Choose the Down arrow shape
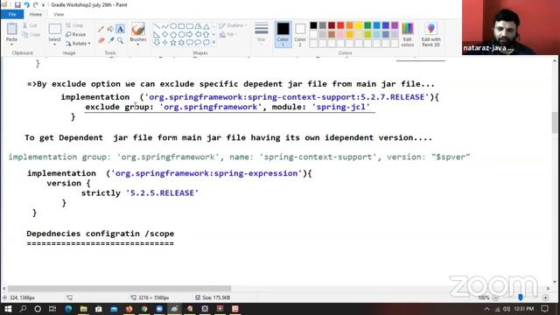 157,43
